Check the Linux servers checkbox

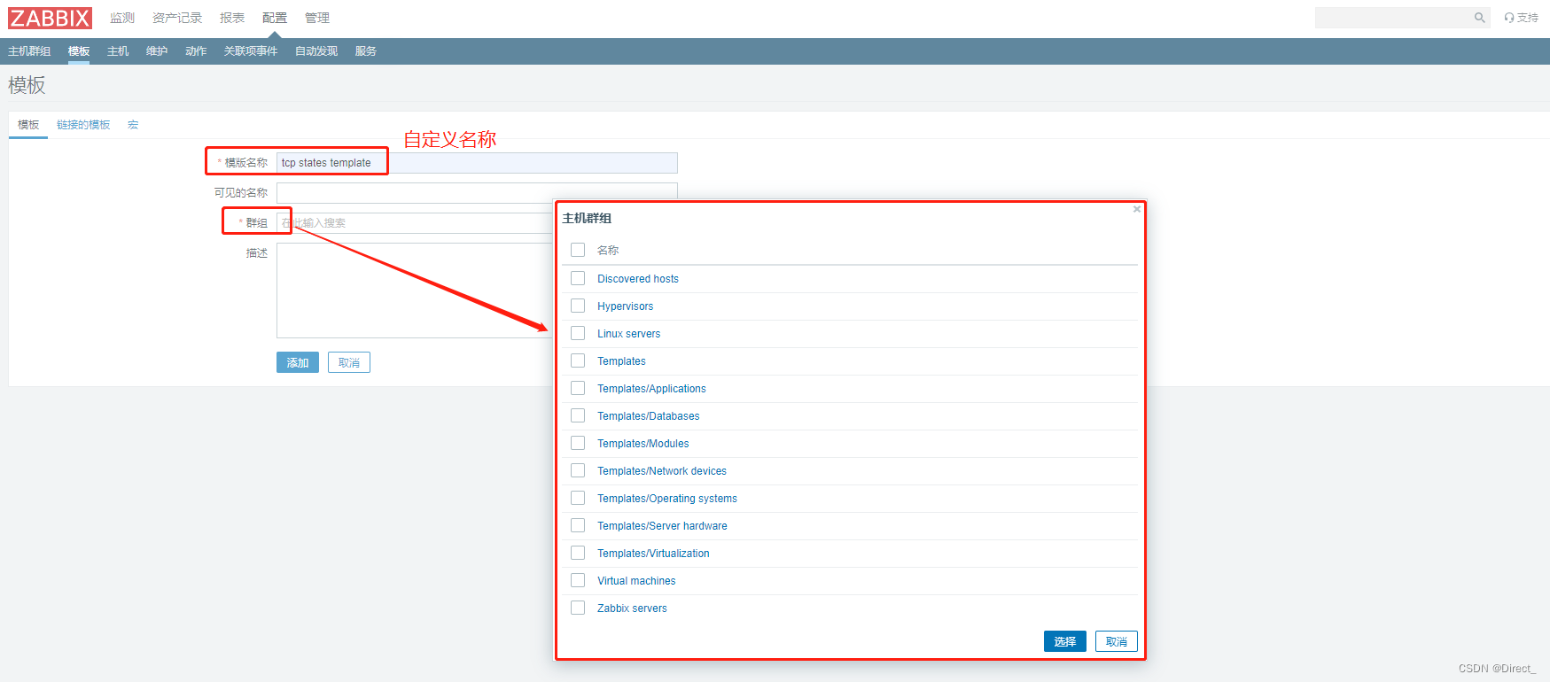(x=578, y=333)
